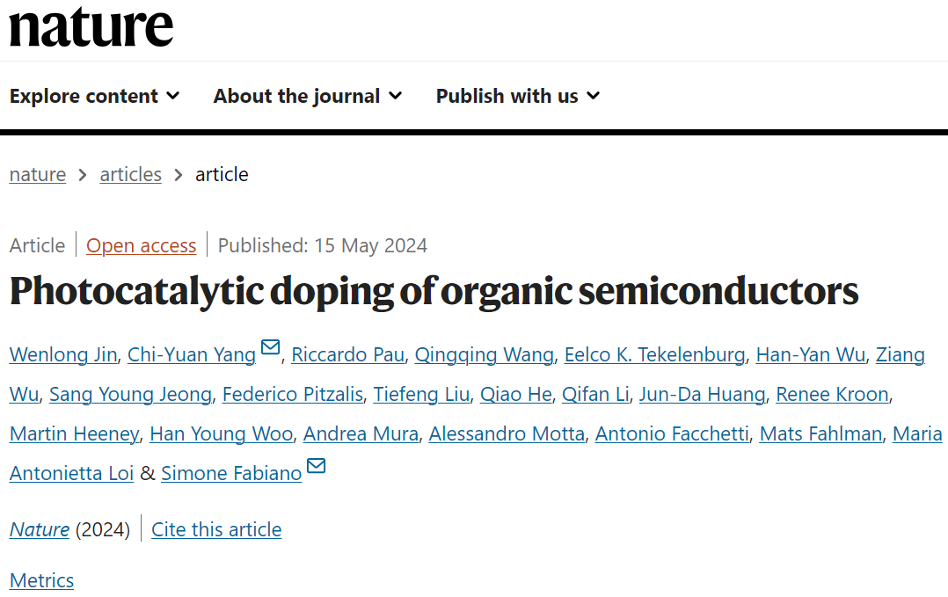Screen dimensions: 948x597
Task: Open author Wenlong Jin's details
Action: point(63,354)
